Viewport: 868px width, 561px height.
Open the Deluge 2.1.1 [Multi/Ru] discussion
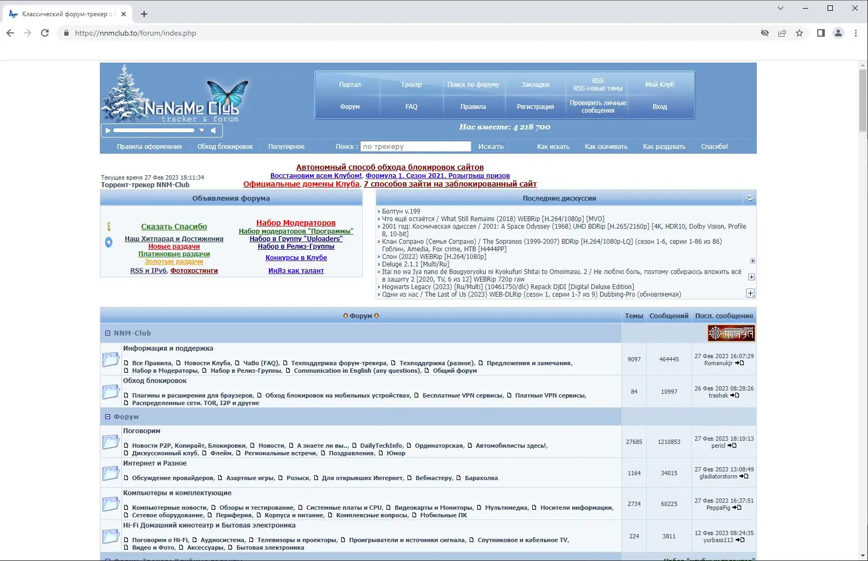[x=416, y=264]
